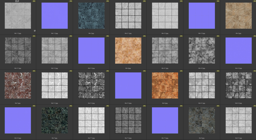Viewport: 256px width, 140px height.
Task: Select the tile-2.jpg teal marble thumbnail
Action: [91, 15]
